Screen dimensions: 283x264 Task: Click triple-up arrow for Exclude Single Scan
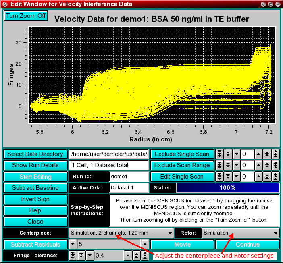[276, 154]
